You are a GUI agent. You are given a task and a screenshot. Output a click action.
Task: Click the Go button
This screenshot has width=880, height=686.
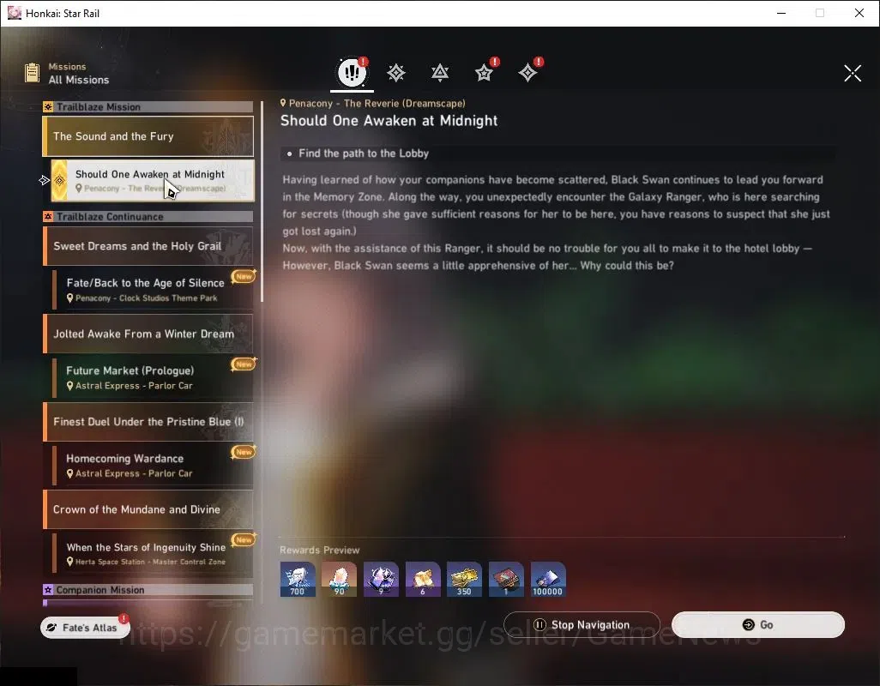coord(757,625)
